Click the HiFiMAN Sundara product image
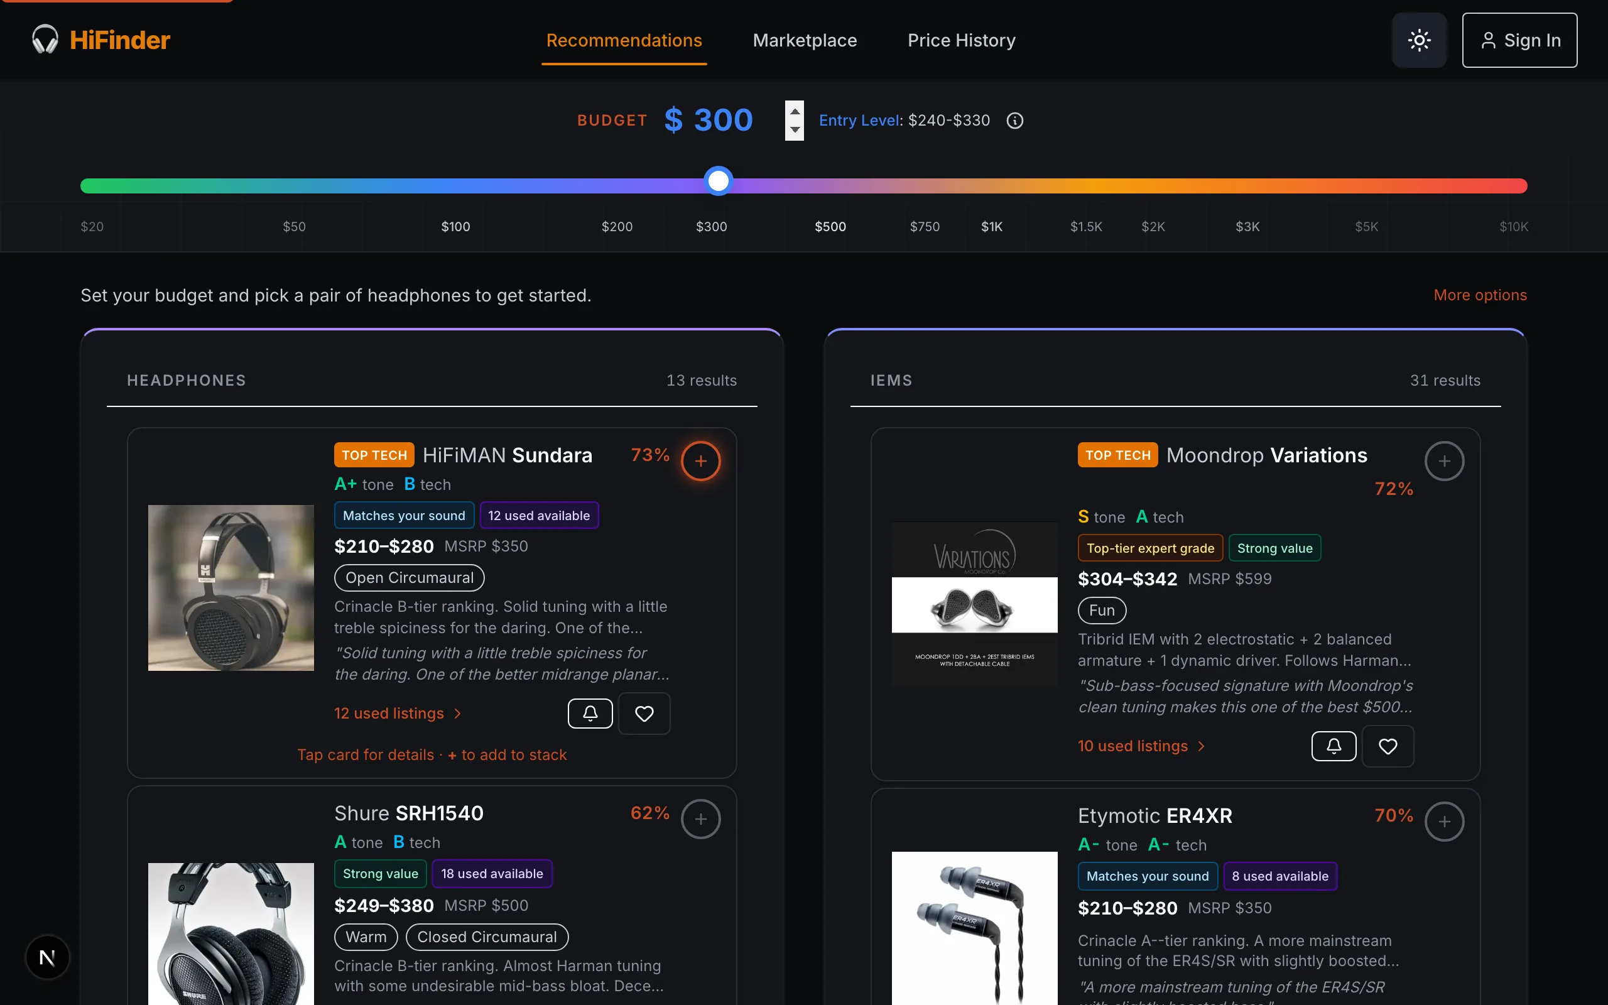Image resolution: width=1608 pixels, height=1005 pixels. click(231, 587)
